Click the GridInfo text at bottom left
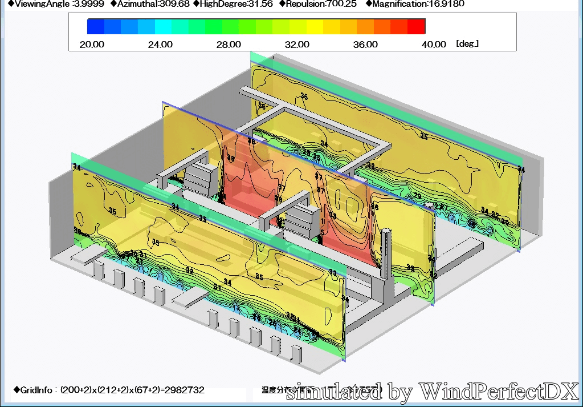The width and height of the screenshot is (583, 407). pos(108,390)
